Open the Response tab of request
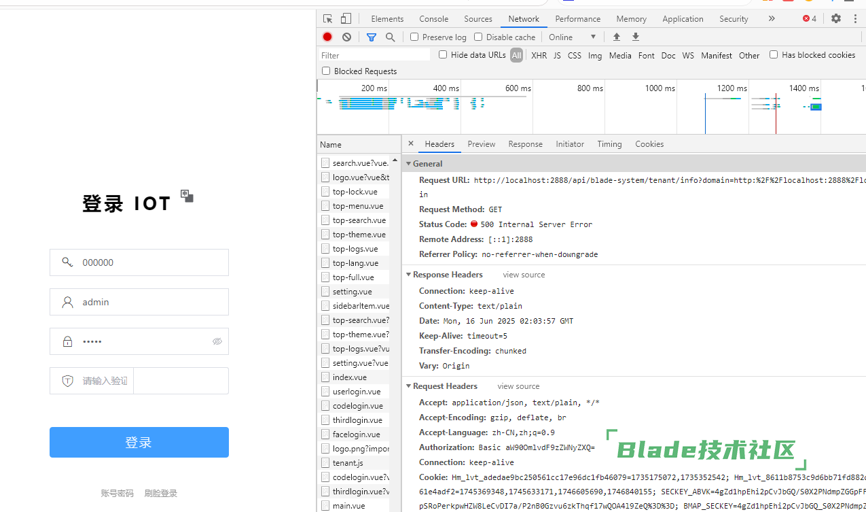Image resolution: width=866 pixels, height=512 pixels. tap(525, 144)
